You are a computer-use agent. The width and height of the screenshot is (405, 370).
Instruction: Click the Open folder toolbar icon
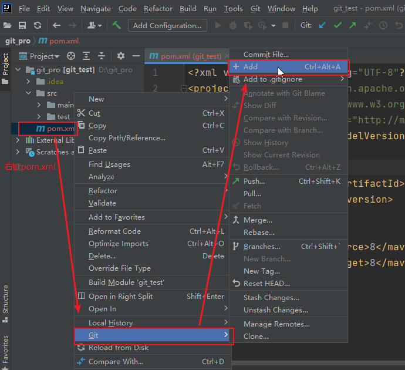[7, 25]
